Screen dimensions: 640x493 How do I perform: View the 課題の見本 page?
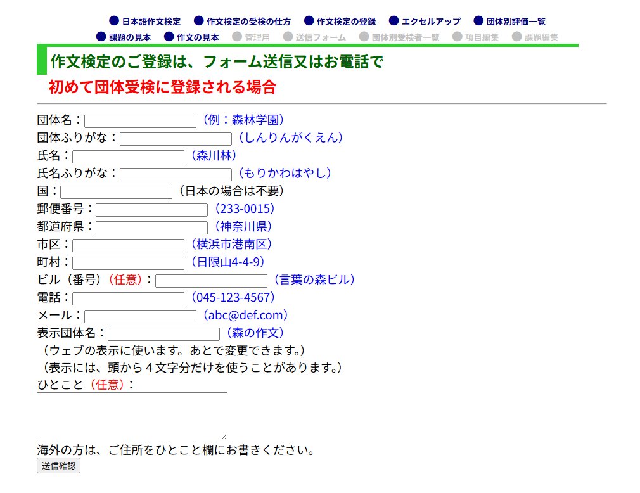(130, 37)
